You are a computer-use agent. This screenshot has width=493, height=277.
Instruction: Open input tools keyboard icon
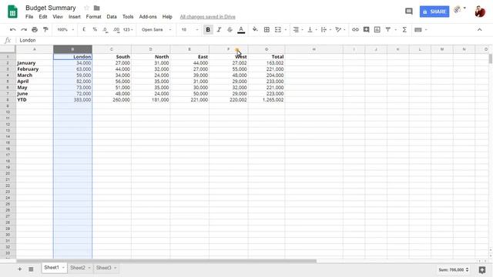pos(418,29)
